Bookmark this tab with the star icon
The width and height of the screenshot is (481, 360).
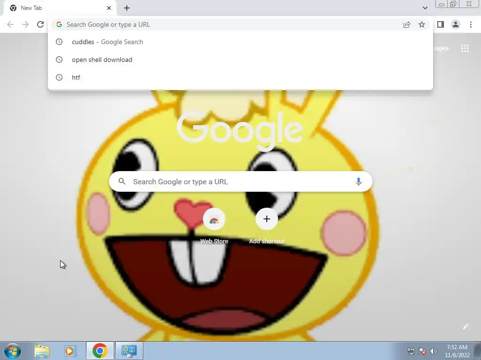point(422,24)
